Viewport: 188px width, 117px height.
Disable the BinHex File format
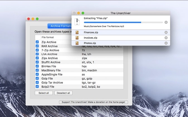click(37, 66)
